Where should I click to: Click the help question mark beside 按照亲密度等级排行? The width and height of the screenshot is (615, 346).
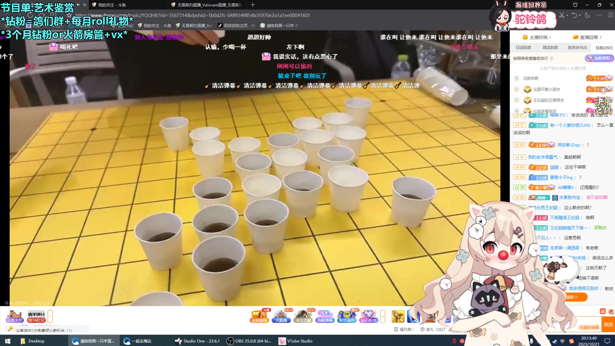552,58
